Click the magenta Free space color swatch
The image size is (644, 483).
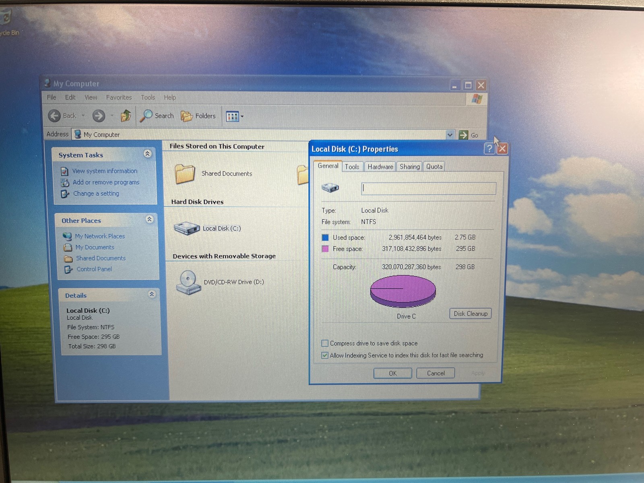coord(325,249)
